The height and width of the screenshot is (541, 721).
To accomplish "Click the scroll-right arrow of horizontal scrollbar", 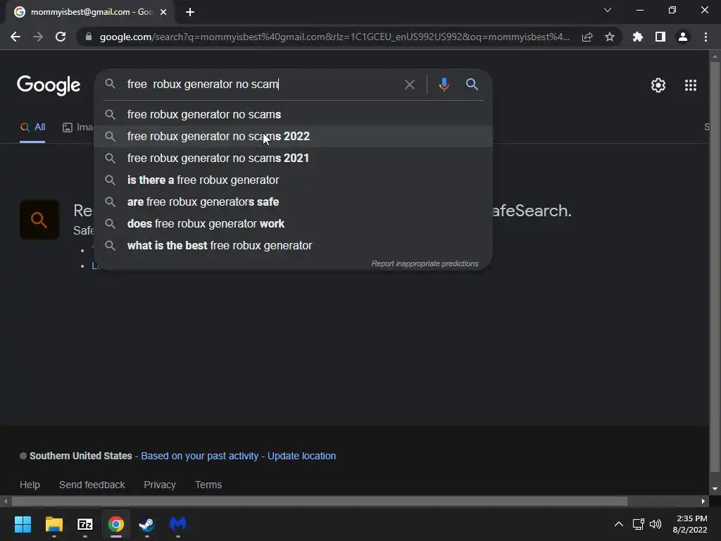I will [x=703, y=502].
